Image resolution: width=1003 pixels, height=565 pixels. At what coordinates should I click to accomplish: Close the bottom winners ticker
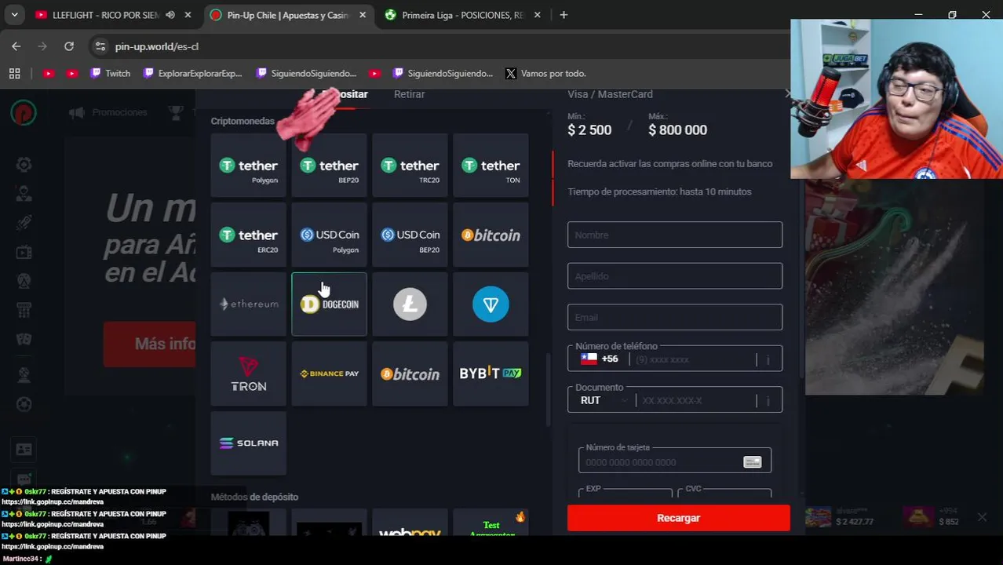(x=982, y=517)
